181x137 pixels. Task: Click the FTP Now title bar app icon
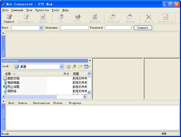pos(3,4)
